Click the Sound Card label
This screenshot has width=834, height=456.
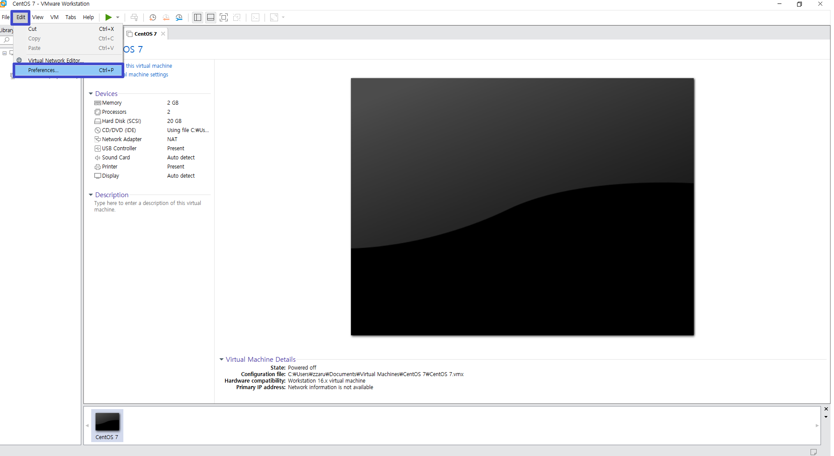pos(116,158)
